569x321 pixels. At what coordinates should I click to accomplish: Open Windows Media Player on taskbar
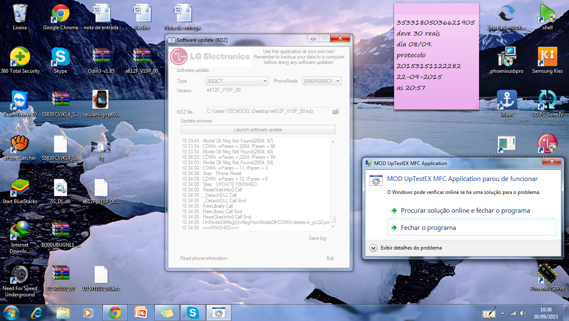(88, 313)
